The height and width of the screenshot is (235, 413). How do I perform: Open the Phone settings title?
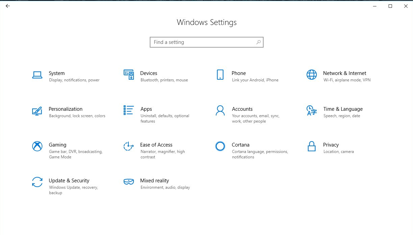[239, 73]
